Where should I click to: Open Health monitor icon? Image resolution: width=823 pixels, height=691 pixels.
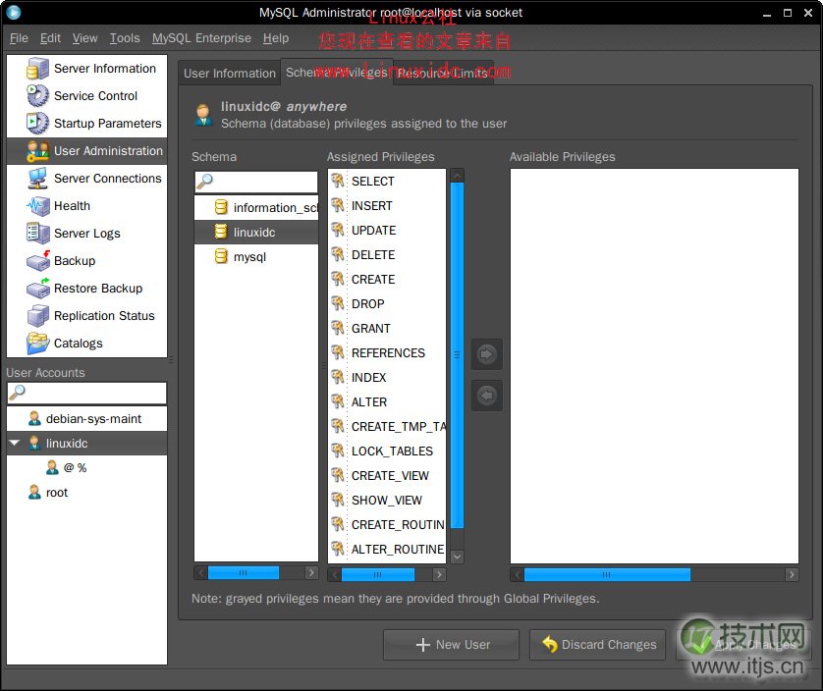(37, 206)
